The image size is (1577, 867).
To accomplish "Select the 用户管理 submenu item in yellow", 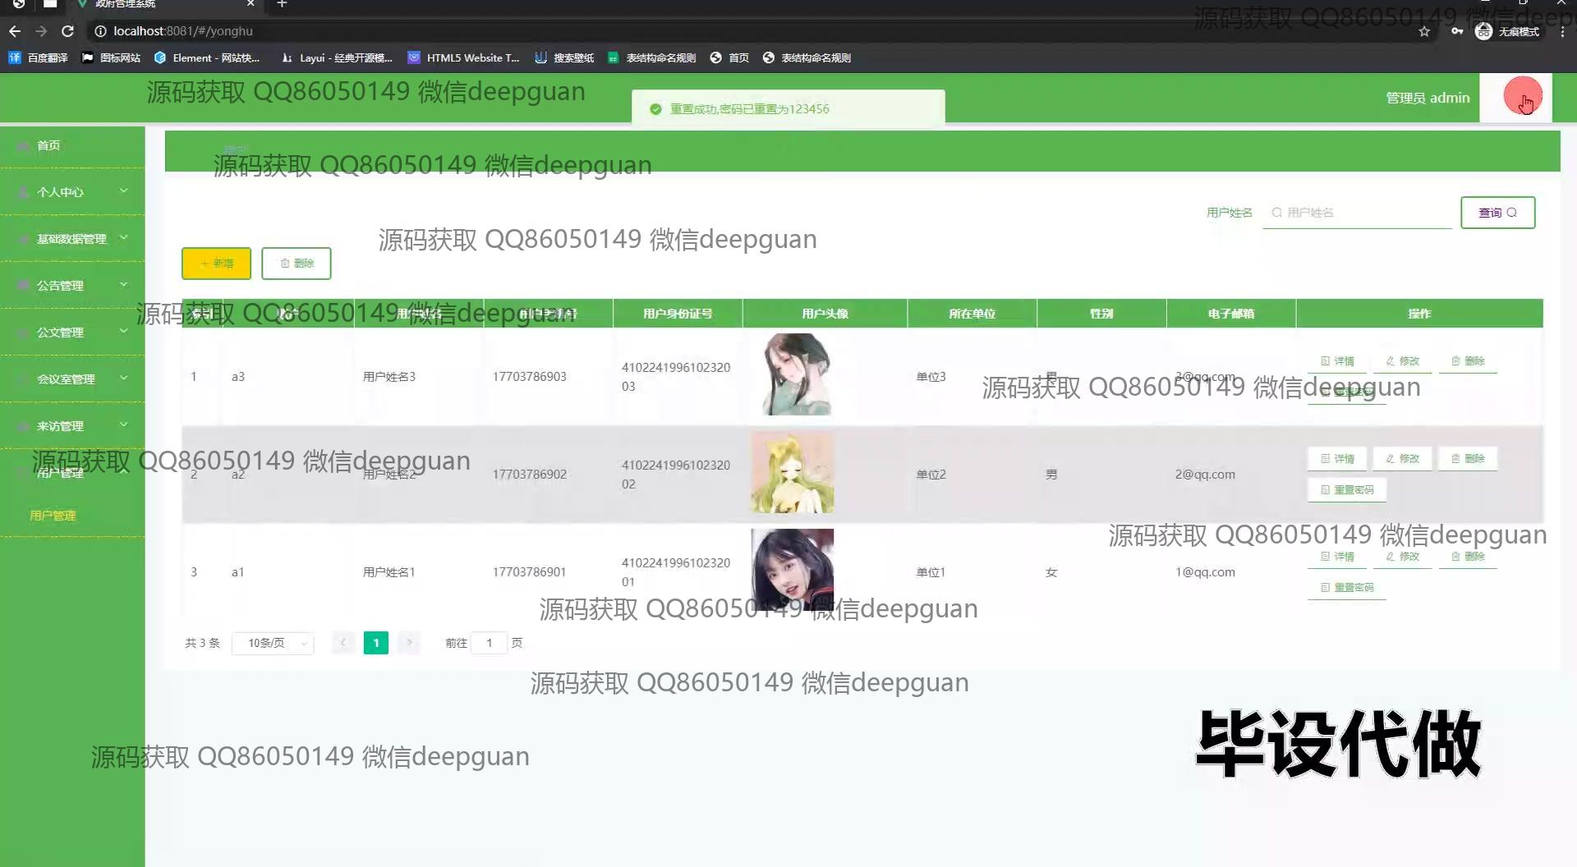I will tap(53, 516).
